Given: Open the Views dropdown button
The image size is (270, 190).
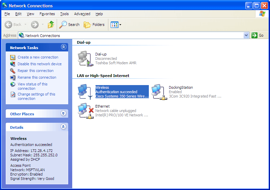Looking at the screenshot, I should tap(116, 25).
